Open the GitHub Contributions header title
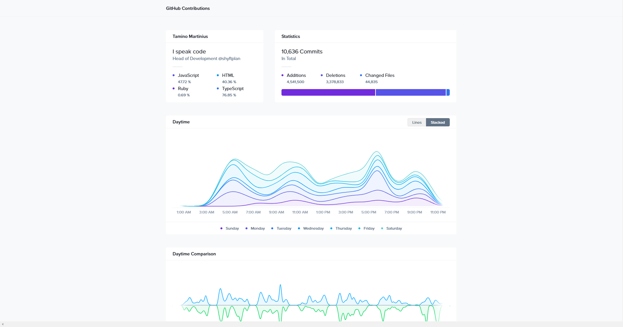This screenshot has height=327, width=623. tap(188, 8)
